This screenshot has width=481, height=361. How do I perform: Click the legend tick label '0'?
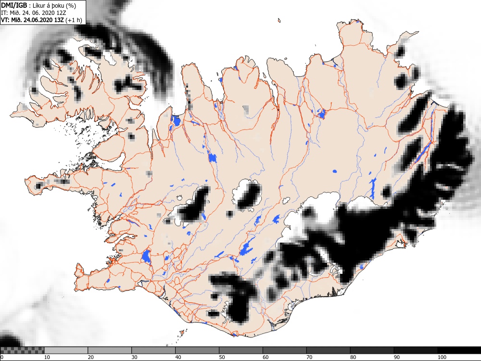[x=2, y=357]
